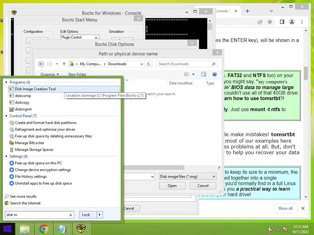Viewport: 314px width, 235px height.
Task: Open the Lock button arrow menu
Action: tap(100, 215)
